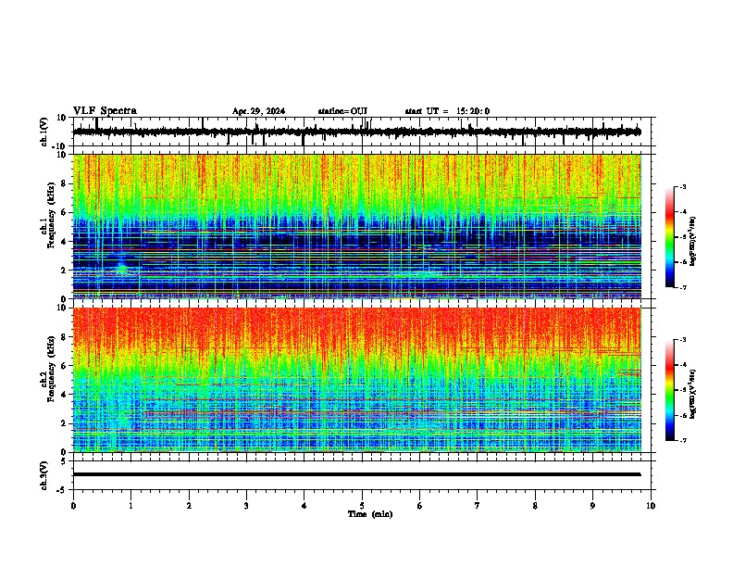Click time axis tick label "6"
The height and width of the screenshot is (567, 733).
(x=420, y=506)
